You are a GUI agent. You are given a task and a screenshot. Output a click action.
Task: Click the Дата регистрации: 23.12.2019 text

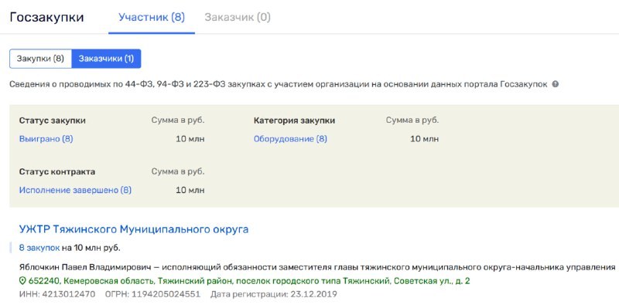[274, 294]
